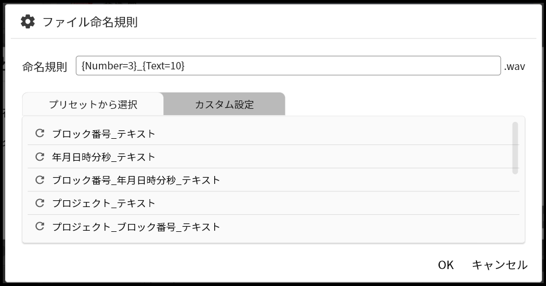Click the 命名規則 field label
The height and width of the screenshot is (286, 546).
(x=45, y=67)
